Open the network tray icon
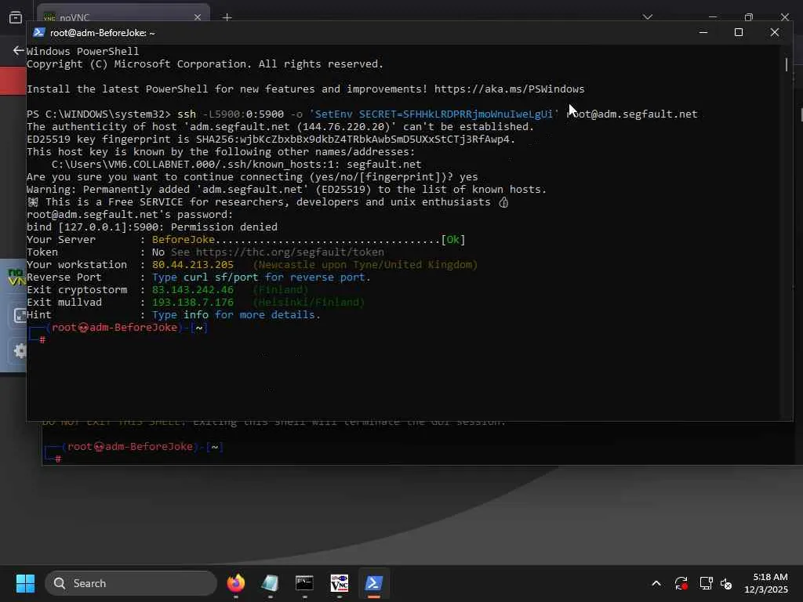This screenshot has height=602, width=803. point(707,583)
